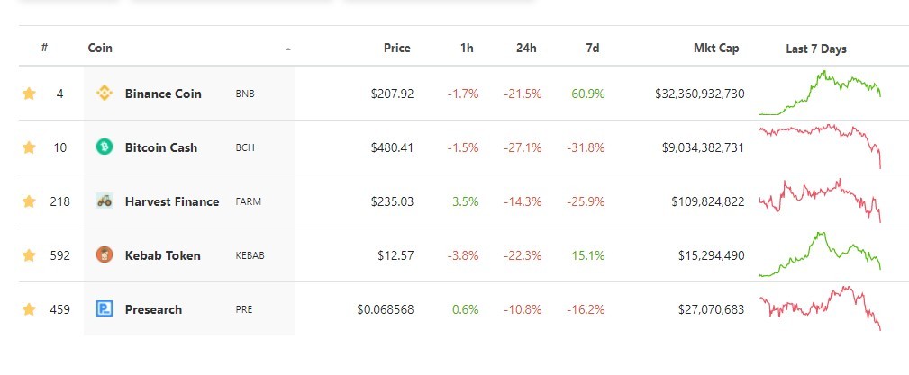
Task: Sort by Mkt Cap column header
Action: (x=716, y=48)
